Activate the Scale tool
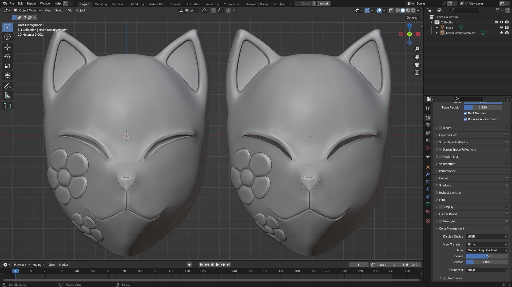 (7, 66)
